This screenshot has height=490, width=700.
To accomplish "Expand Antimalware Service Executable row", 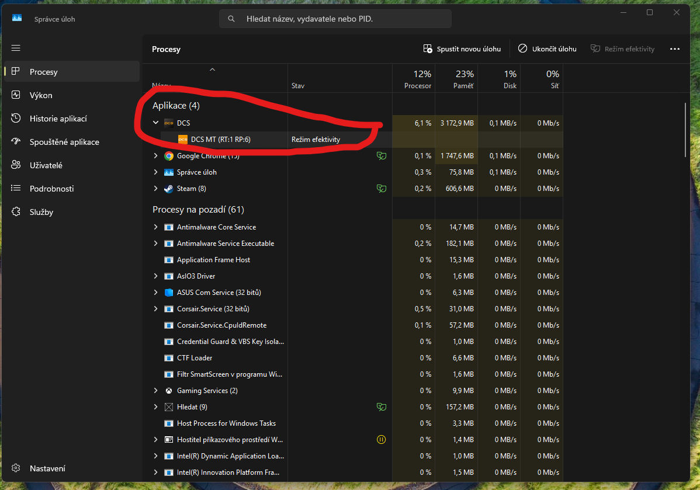I will coord(155,243).
